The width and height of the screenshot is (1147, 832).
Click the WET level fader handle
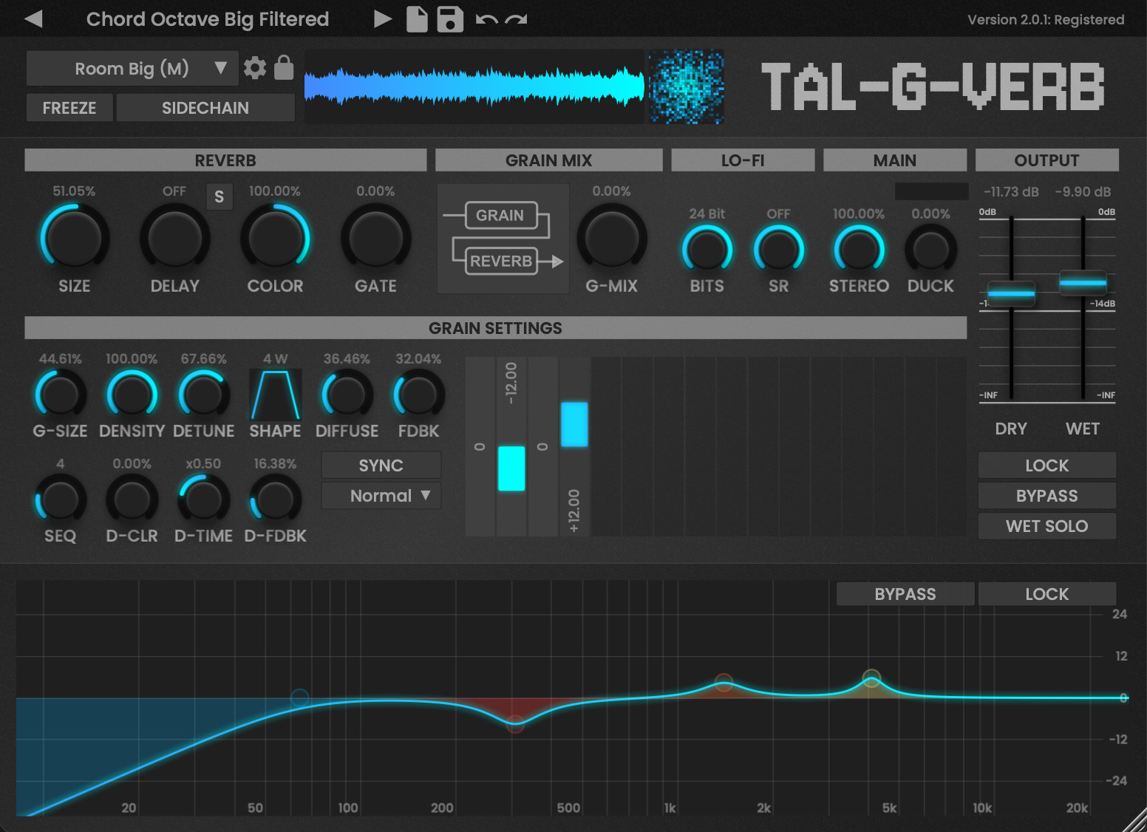point(1082,282)
